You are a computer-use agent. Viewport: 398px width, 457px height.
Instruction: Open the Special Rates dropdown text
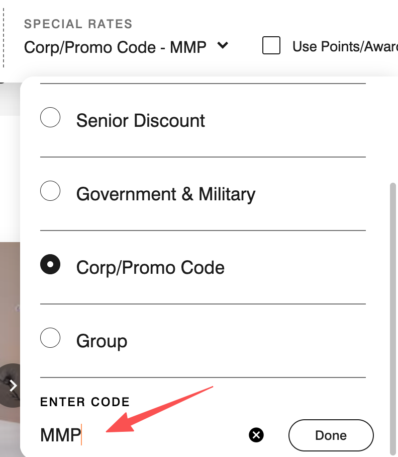pos(115,47)
